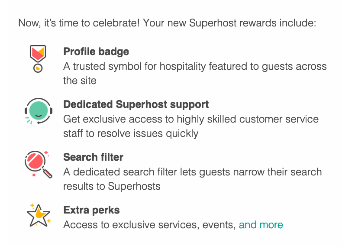Click the Profile badge medal icon
The width and height of the screenshot is (342, 246).
click(38, 58)
